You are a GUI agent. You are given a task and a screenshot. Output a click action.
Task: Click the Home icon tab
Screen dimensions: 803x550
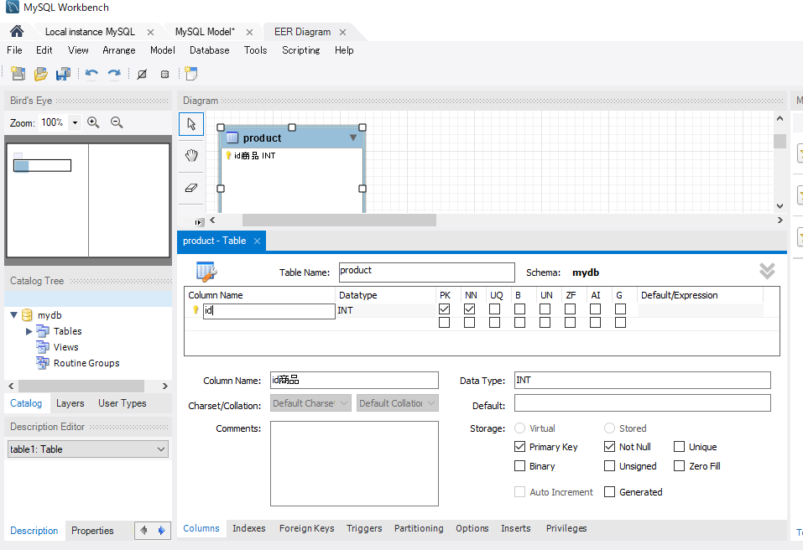[x=16, y=32]
